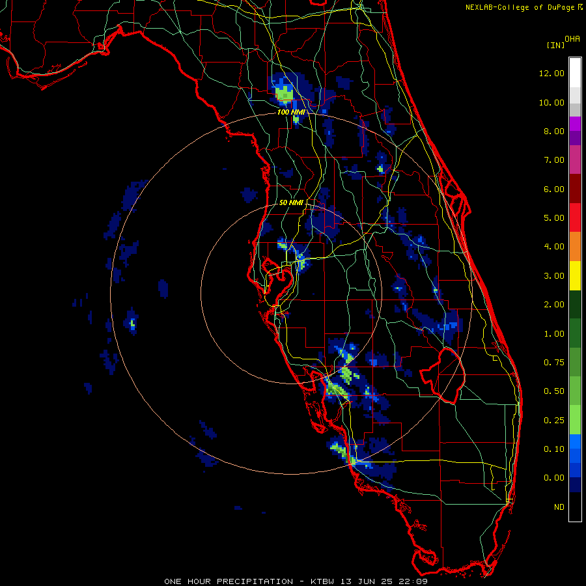Image resolution: width=586 pixels, height=586 pixels.
Task: Click the 6.00 legend value
Action: click(554, 189)
